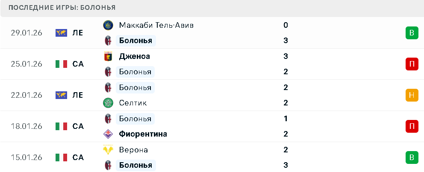Screen dimensions: 424x172
Task: Click the green win badge for Maccabi match
Action: [412, 33]
